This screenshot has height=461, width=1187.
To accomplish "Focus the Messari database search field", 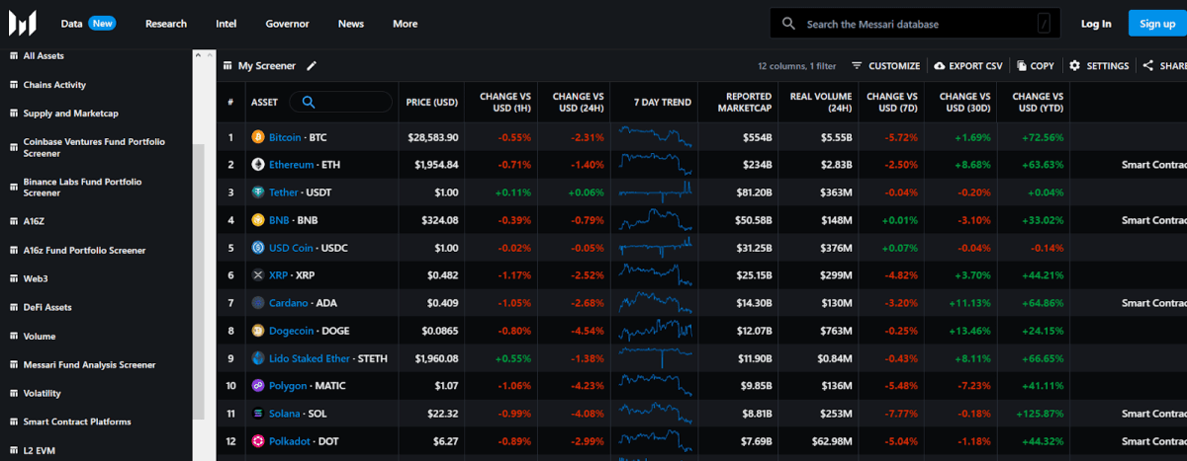I will [915, 24].
